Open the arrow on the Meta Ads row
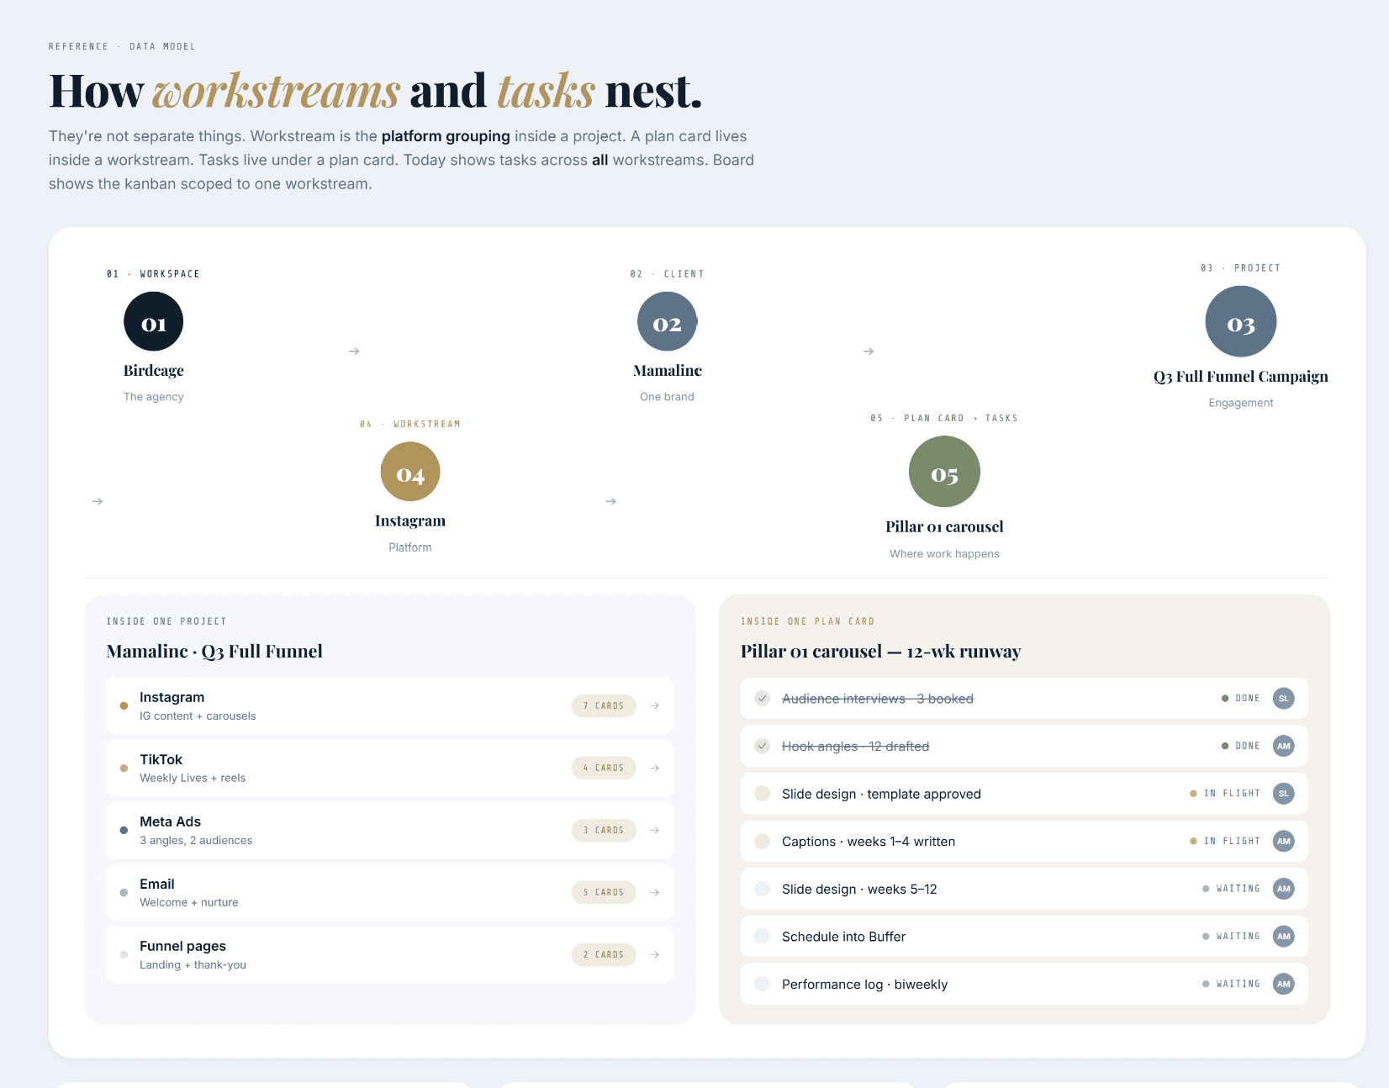 coord(655,830)
